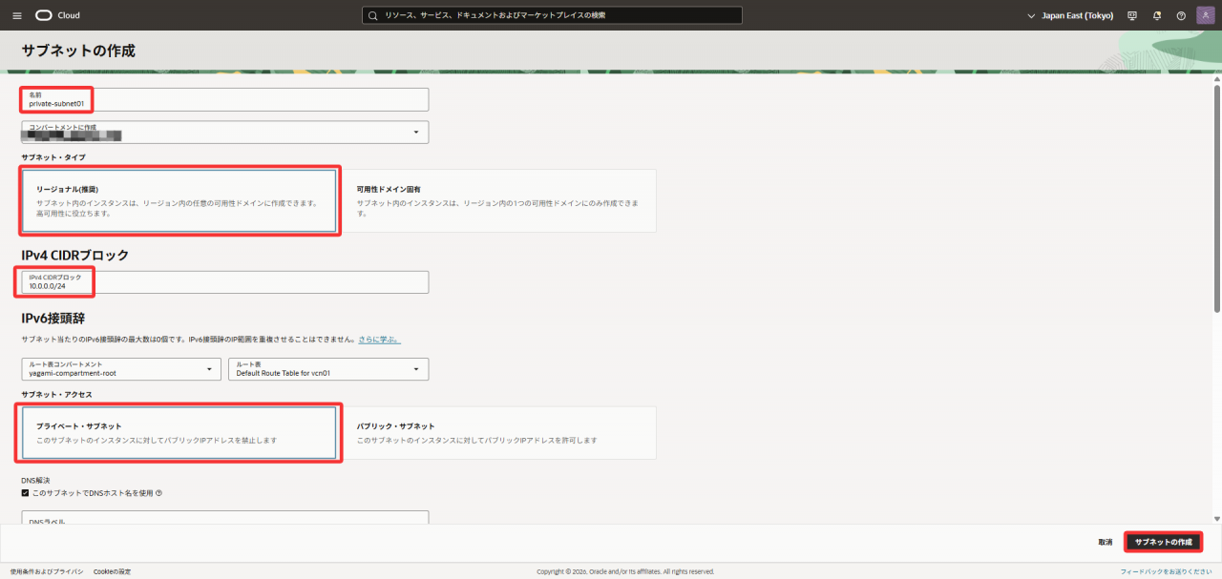Click the DNS hostname help icon

pos(158,493)
